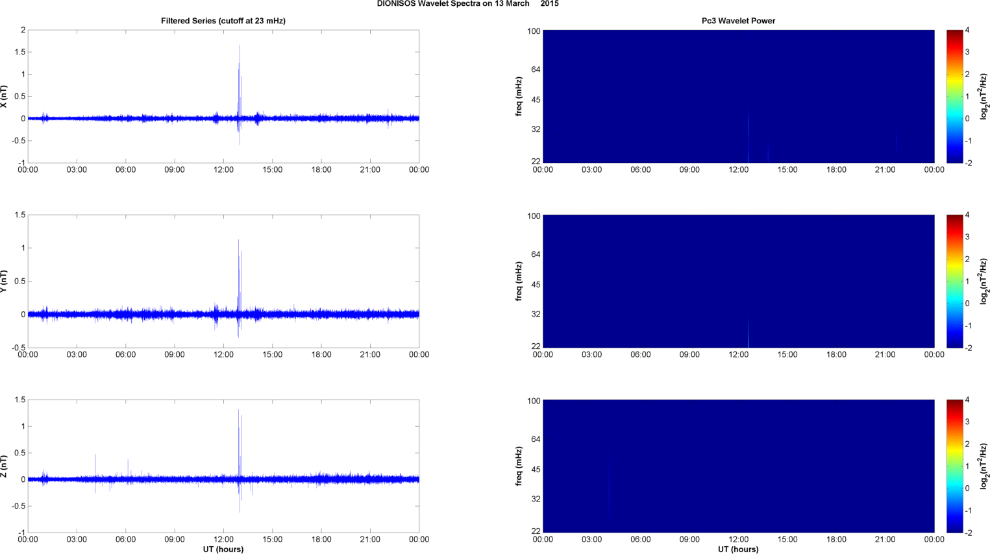Click the faint streak near 04:00 in bottom spectrum
Image resolution: width=990 pixels, height=554 pixels.
[608, 488]
